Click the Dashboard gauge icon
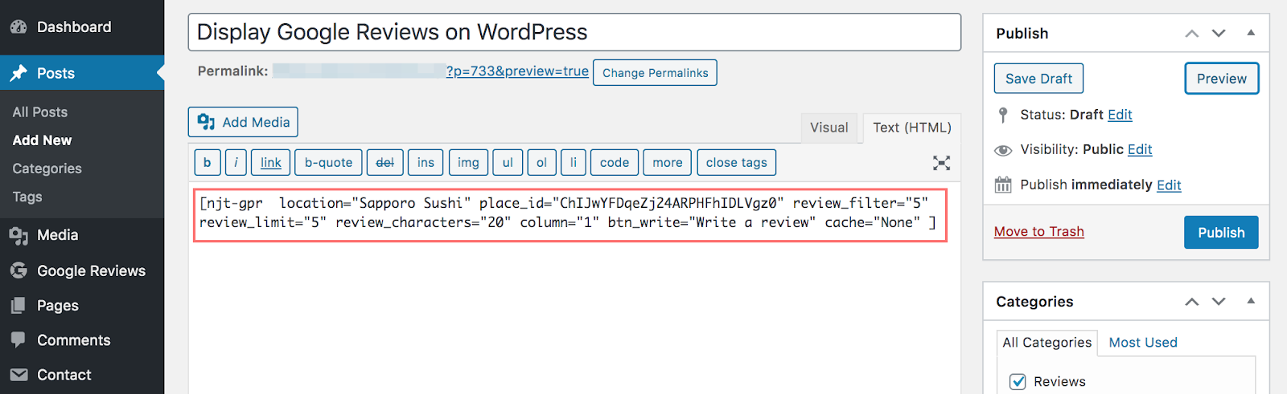Image resolution: width=1287 pixels, height=394 pixels. [x=19, y=27]
